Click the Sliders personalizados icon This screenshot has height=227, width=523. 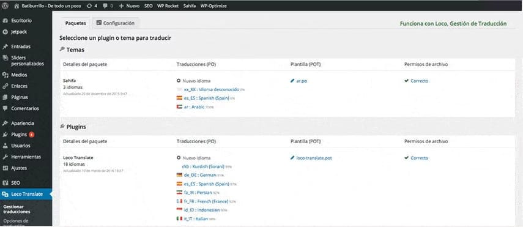coord(5,58)
